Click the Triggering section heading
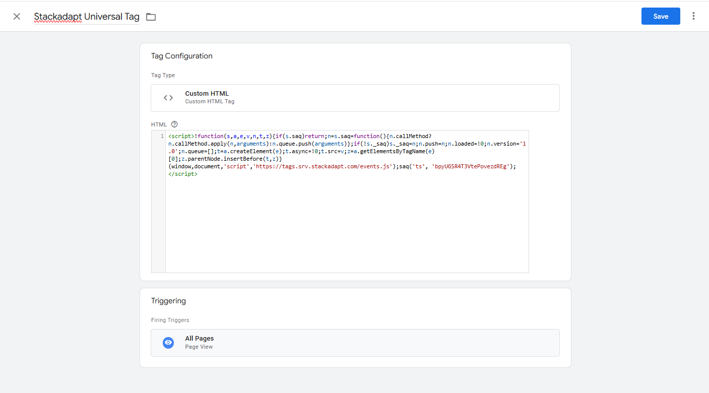The image size is (709, 393). click(x=168, y=301)
